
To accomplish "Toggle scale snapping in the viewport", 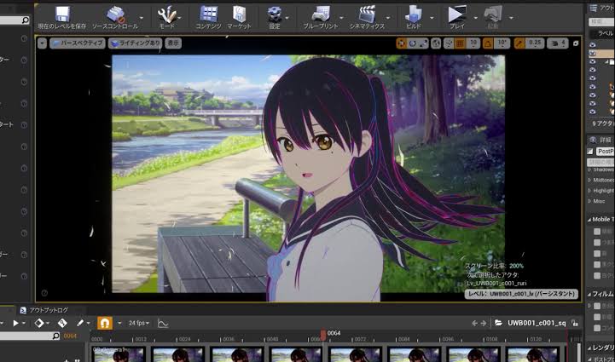I will (x=519, y=43).
